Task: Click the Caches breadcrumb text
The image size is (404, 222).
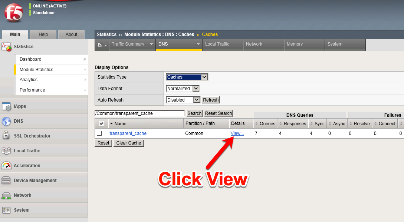Action: pos(210,34)
